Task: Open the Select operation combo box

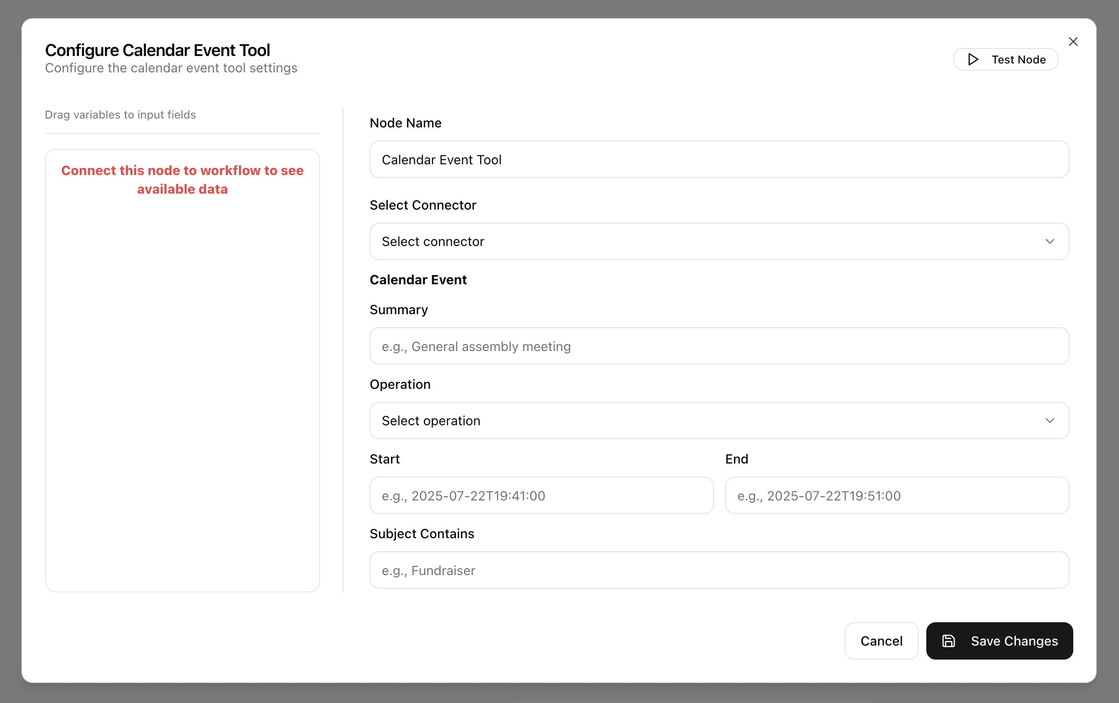Action: pyautogui.click(x=700, y=421)
